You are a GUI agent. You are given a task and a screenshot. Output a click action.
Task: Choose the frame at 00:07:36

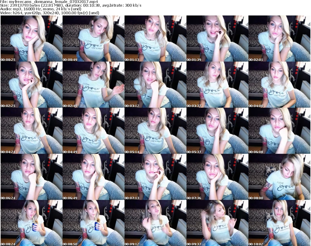(x=217, y=177)
